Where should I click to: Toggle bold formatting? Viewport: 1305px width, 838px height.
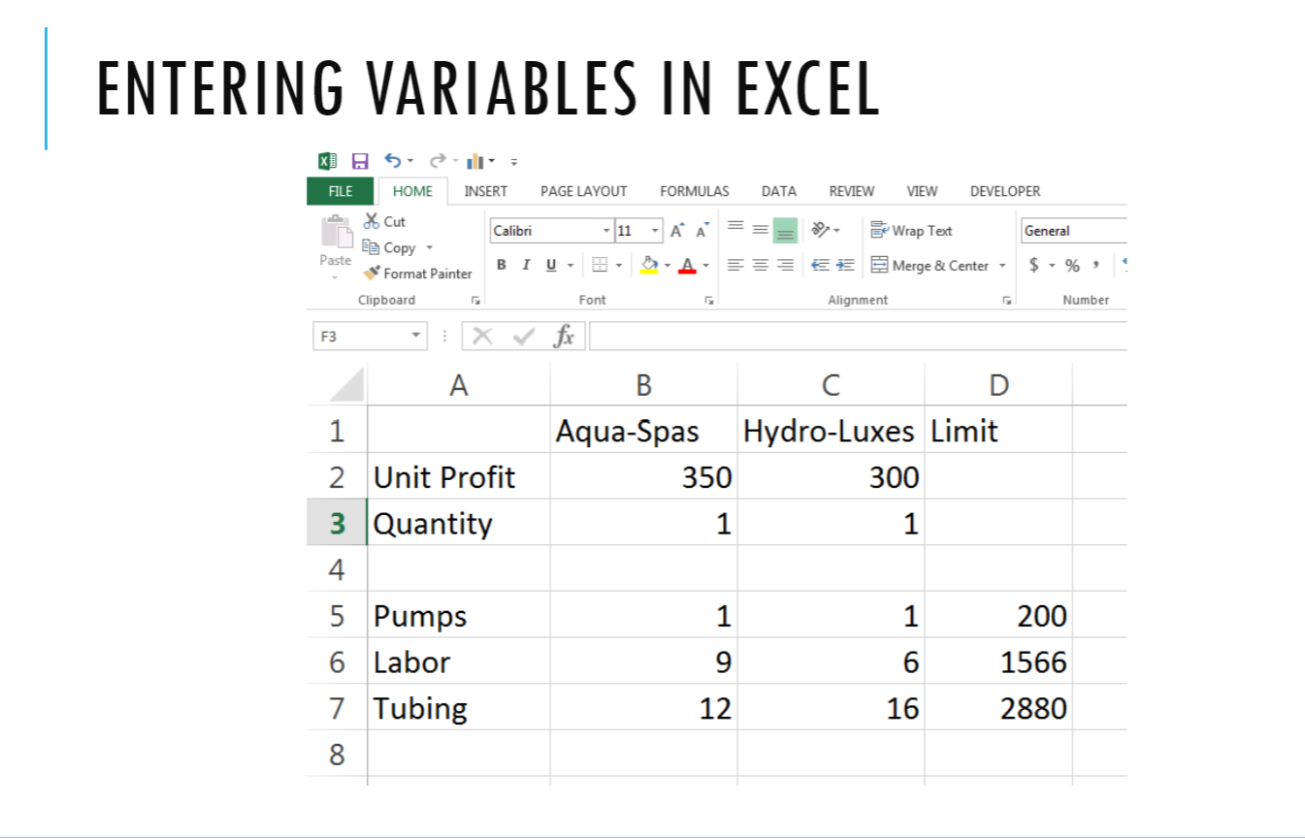point(502,264)
